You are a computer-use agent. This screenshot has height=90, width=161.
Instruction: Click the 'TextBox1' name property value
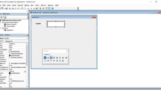coord(17,44)
